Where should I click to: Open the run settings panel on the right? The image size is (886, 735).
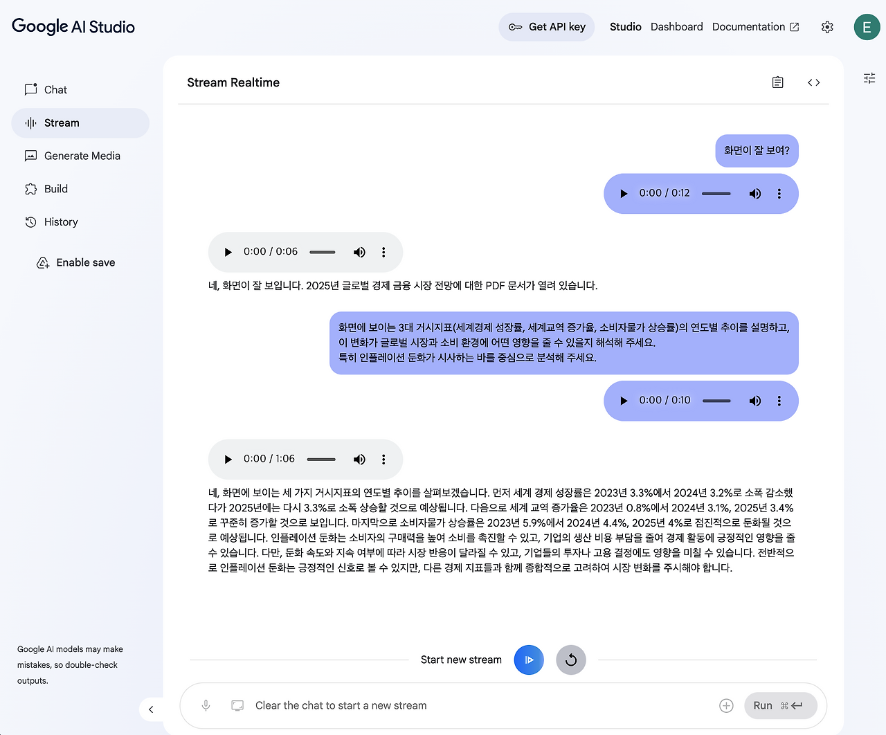click(869, 78)
